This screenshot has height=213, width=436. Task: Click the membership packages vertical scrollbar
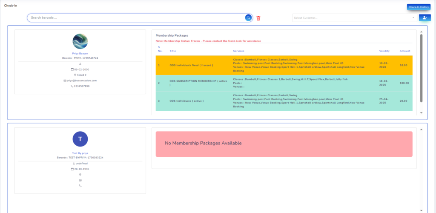pos(422,68)
